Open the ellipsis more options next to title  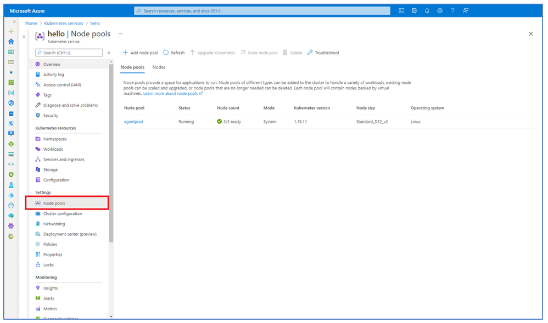click(x=121, y=34)
